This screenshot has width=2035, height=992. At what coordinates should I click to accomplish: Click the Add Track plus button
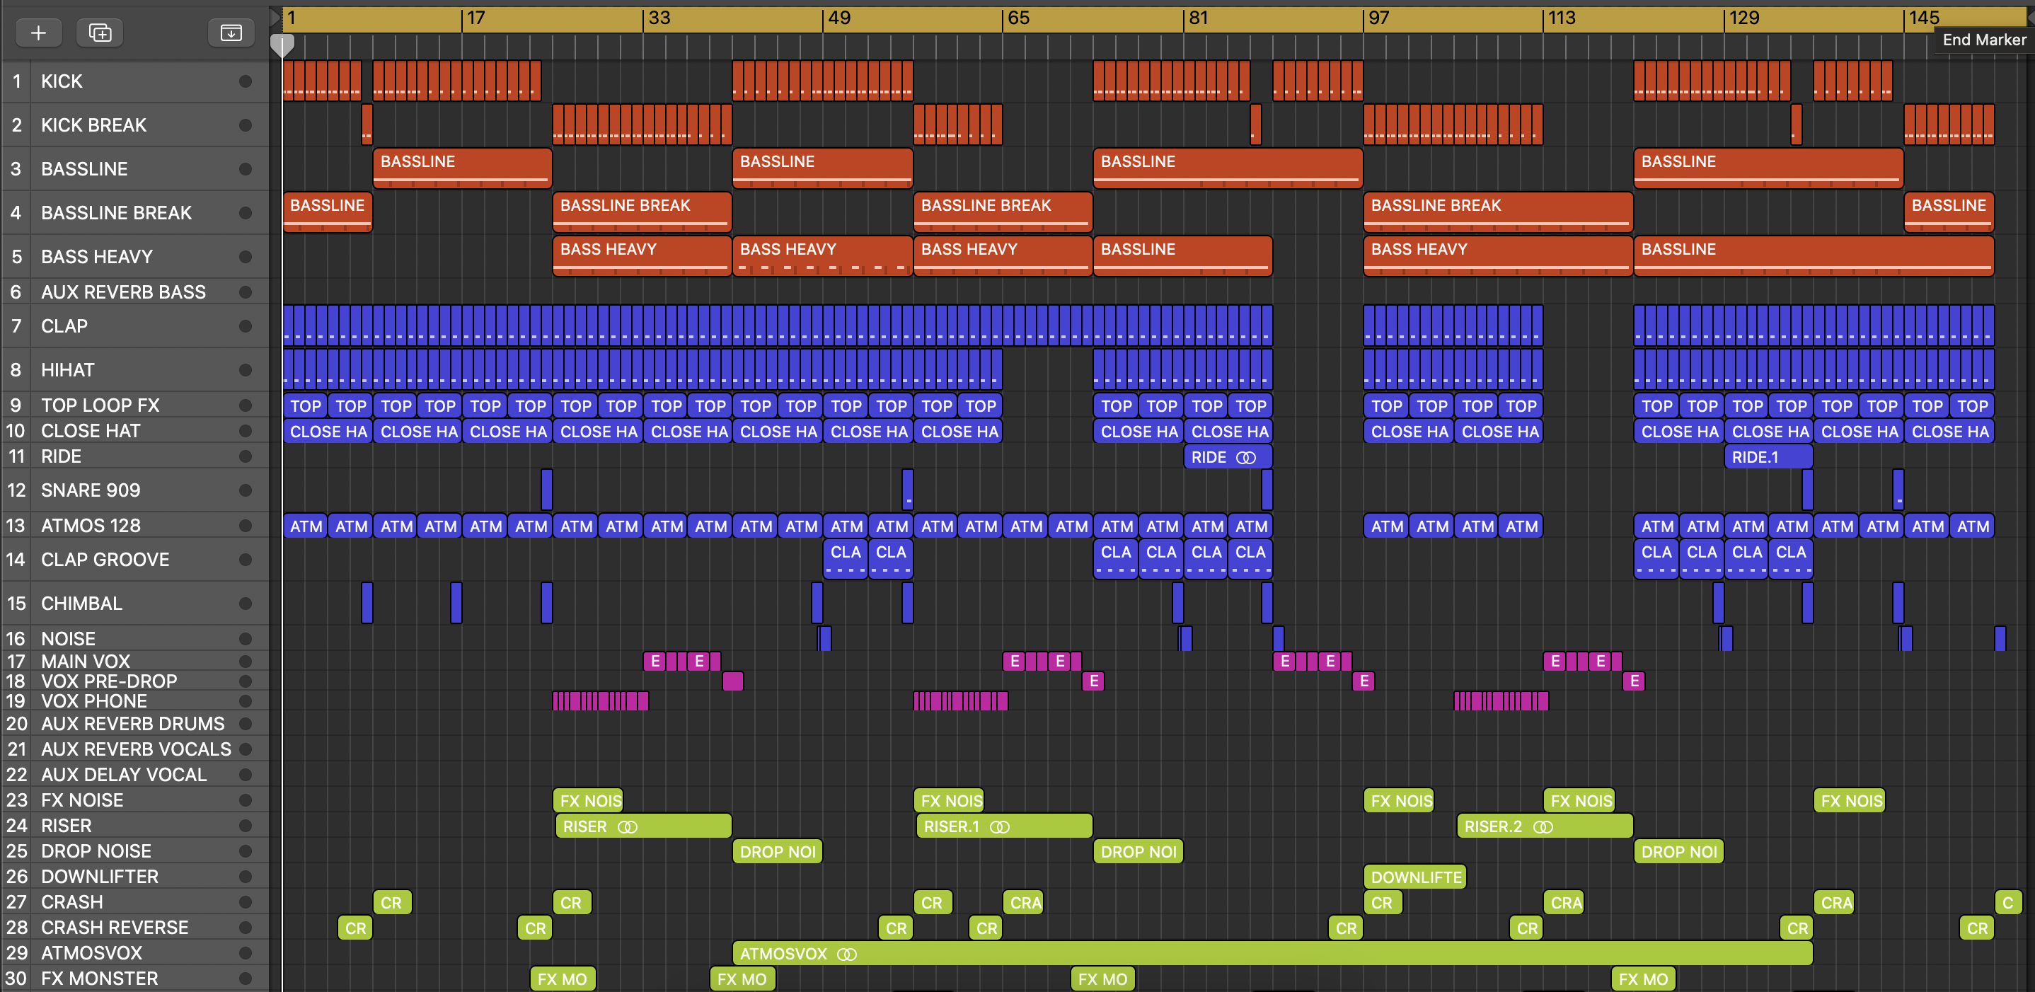pyautogui.click(x=38, y=33)
